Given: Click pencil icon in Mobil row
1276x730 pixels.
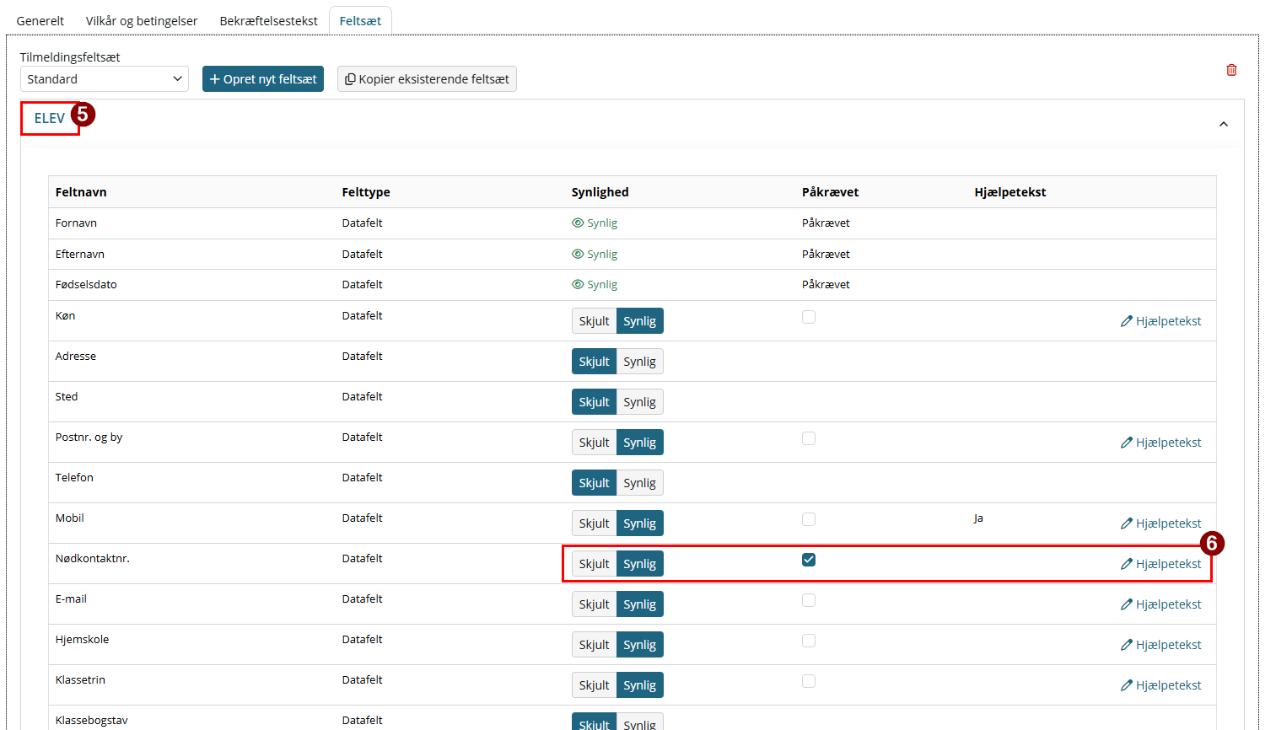Looking at the screenshot, I should click(x=1126, y=523).
